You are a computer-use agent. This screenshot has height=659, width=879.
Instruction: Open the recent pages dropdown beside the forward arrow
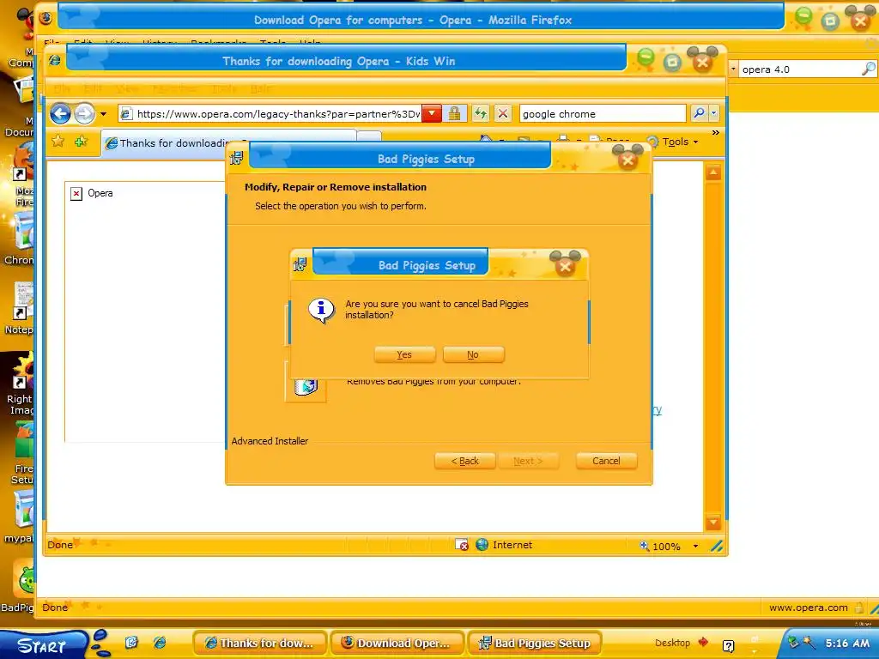103,114
